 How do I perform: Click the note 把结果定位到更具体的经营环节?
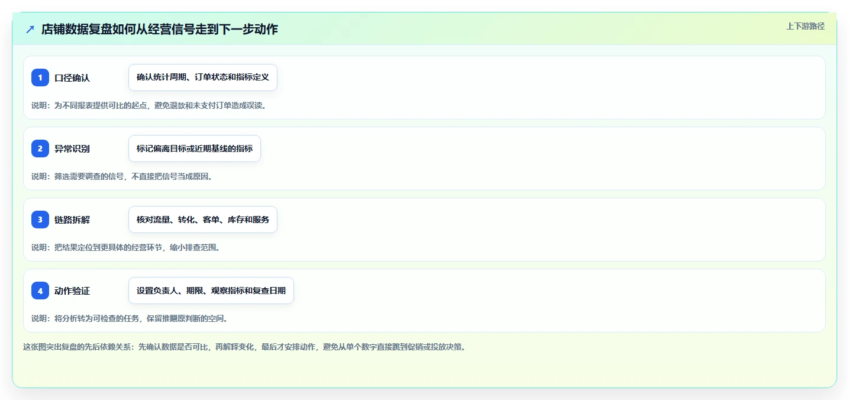125,247
